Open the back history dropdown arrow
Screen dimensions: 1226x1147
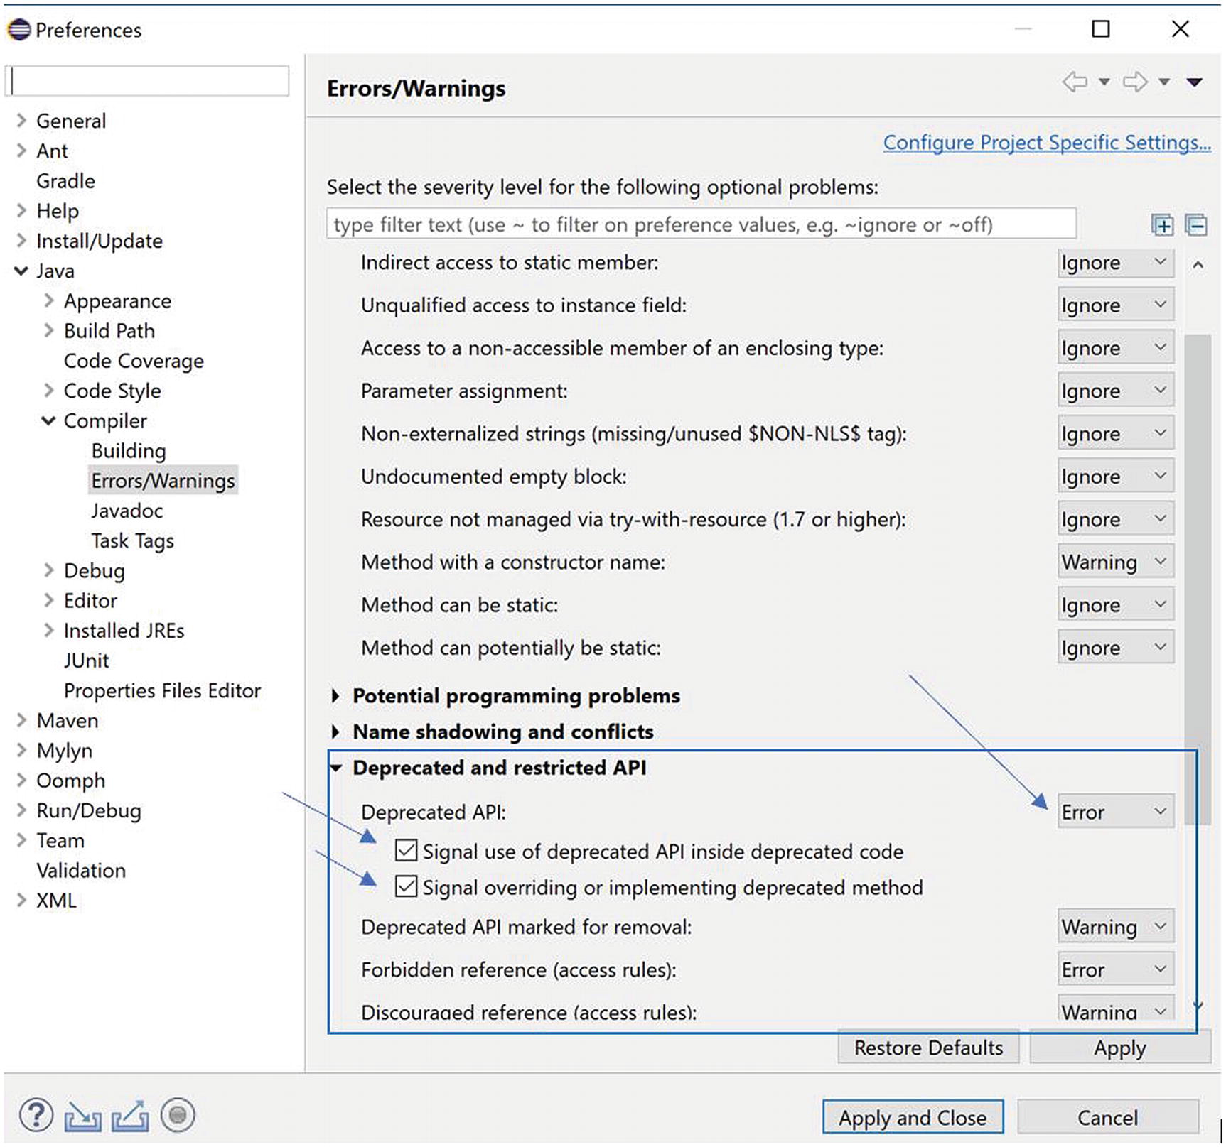pos(1104,82)
